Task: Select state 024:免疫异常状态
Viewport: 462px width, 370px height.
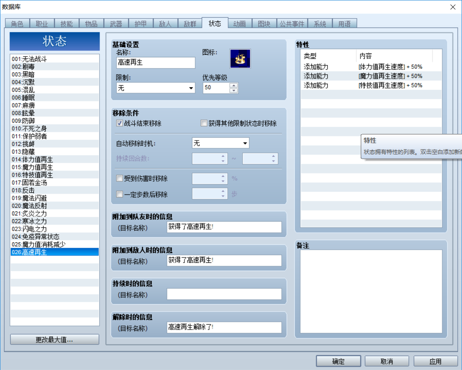Action: 54,237
